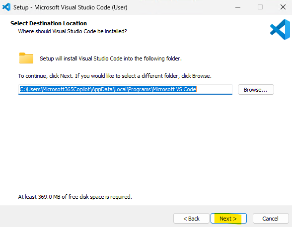Minimize the Setup window
292x227 pixels.
coord(238,7)
